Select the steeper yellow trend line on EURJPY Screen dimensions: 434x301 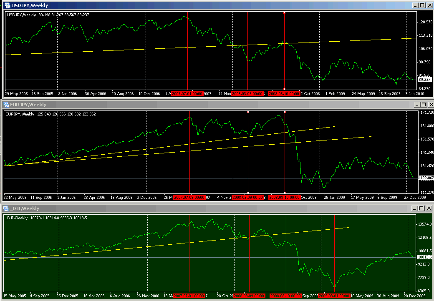point(292,131)
